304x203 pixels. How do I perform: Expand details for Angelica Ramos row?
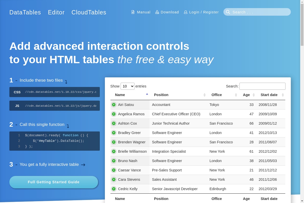[x=114, y=114]
